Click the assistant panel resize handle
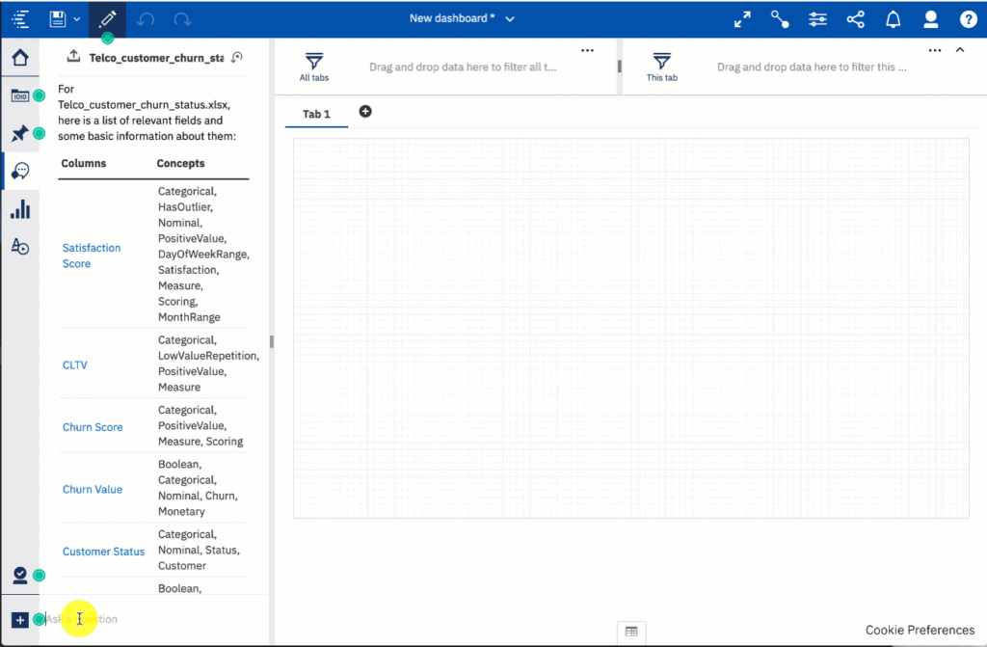 tap(271, 341)
